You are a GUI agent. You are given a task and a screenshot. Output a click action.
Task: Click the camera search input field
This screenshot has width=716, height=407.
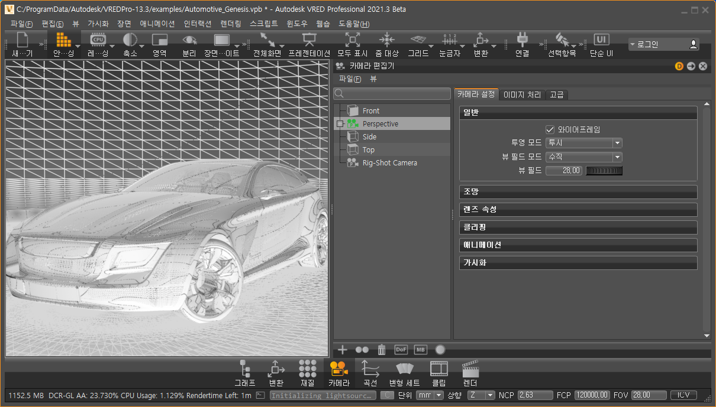pyautogui.click(x=396, y=94)
